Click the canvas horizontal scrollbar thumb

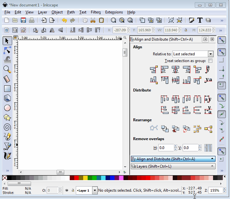pyautogui.click(x=60, y=172)
